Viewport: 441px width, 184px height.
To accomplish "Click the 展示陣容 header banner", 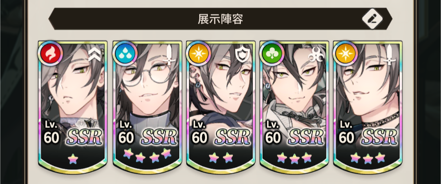I will click(220, 19).
